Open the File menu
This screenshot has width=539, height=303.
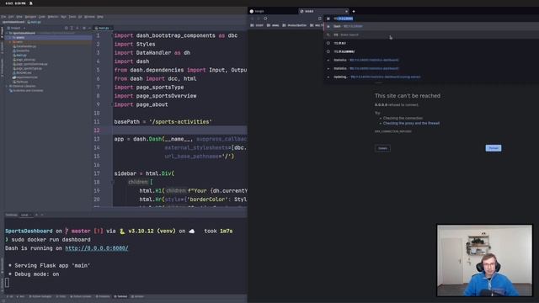click(x=3, y=17)
